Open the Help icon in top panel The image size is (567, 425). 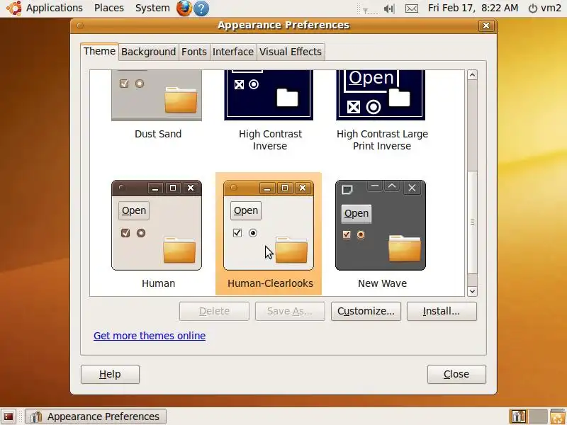(x=201, y=8)
